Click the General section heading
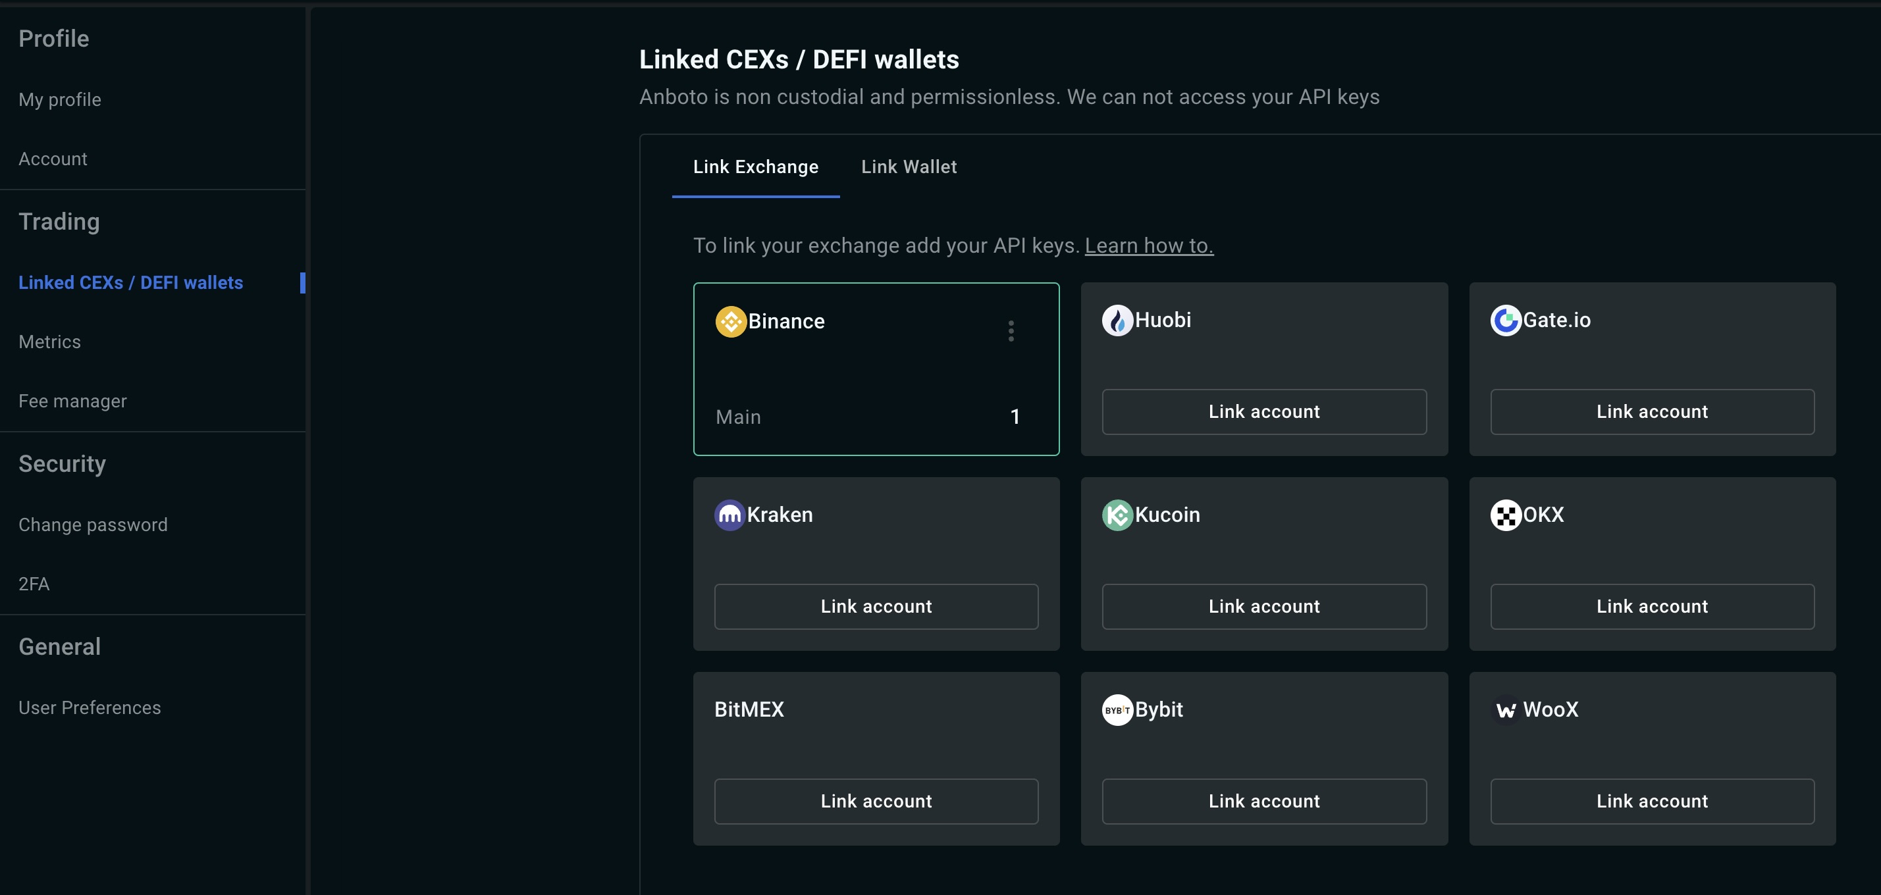This screenshot has height=895, width=1881. (60, 647)
